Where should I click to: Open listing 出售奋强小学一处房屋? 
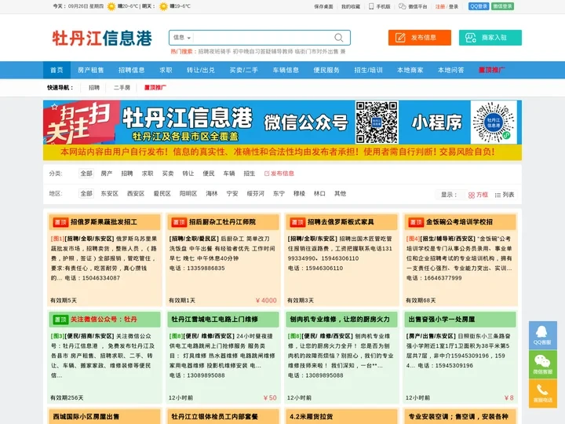click(x=442, y=320)
